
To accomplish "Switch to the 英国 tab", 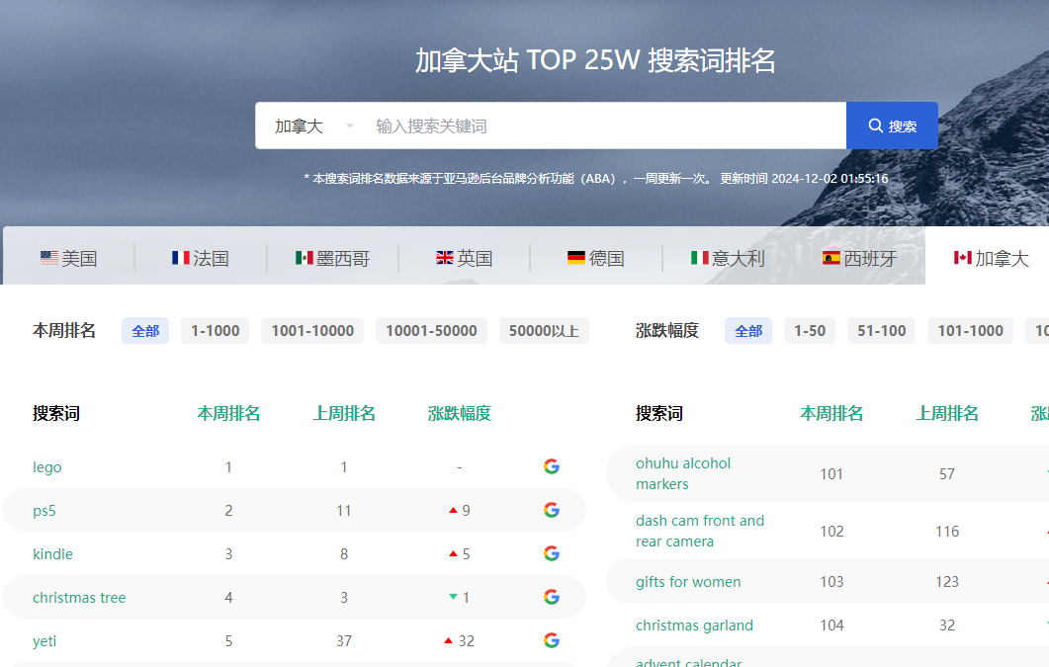I will tap(465, 258).
